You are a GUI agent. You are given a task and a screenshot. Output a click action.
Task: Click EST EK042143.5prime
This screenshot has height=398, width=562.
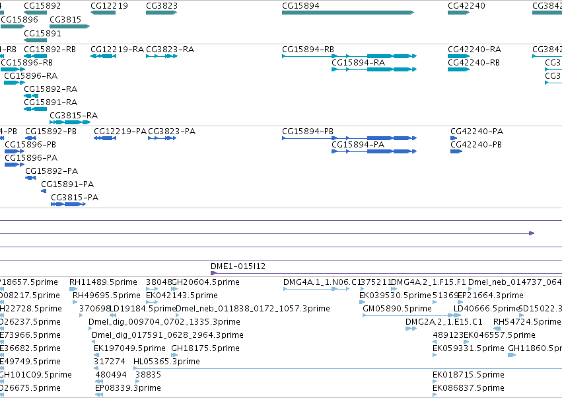pyautogui.click(x=182, y=296)
